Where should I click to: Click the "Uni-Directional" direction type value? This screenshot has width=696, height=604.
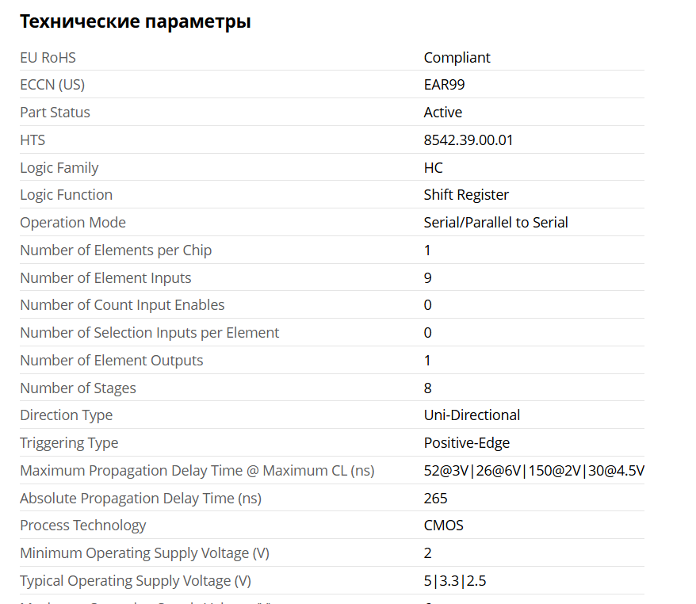(x=472, y=415)
